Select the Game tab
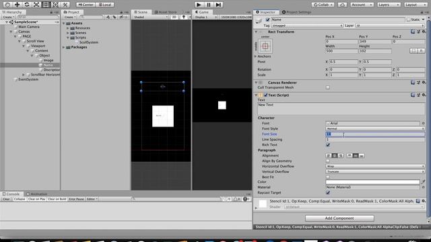The width and height of the screenshot is (431, 242). [202, 12]
